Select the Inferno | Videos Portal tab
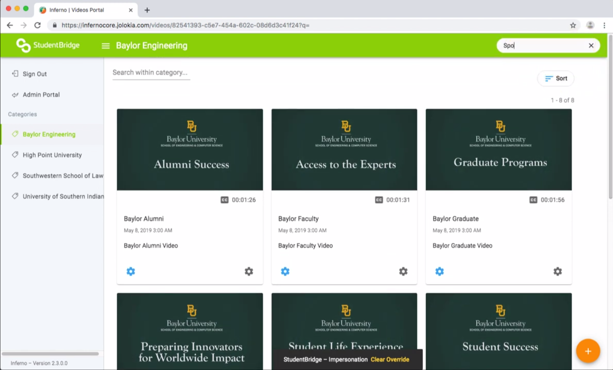 click(x=86, y=10)
